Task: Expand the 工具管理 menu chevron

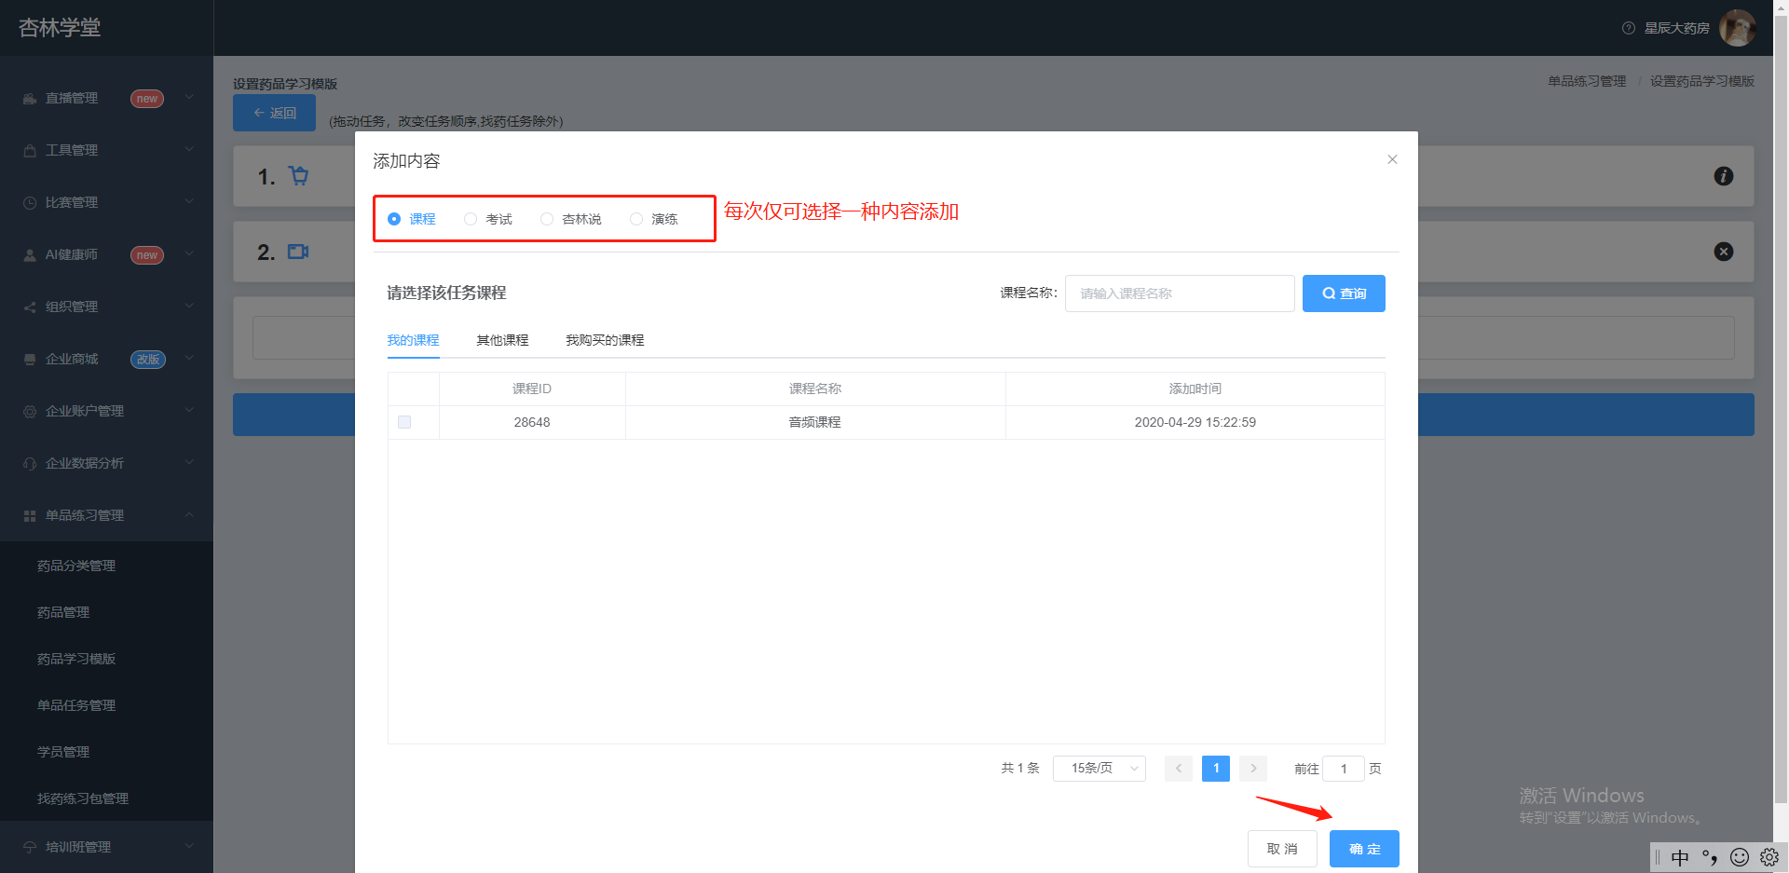Action: coord(189,149)
